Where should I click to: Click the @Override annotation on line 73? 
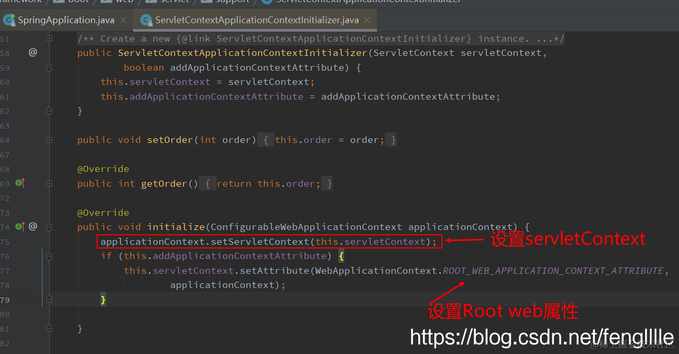point(103,213)
